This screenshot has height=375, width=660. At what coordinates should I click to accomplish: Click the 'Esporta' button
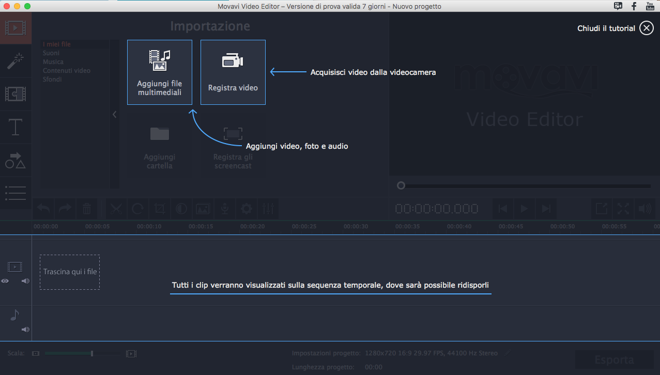(x=614, y=360)
